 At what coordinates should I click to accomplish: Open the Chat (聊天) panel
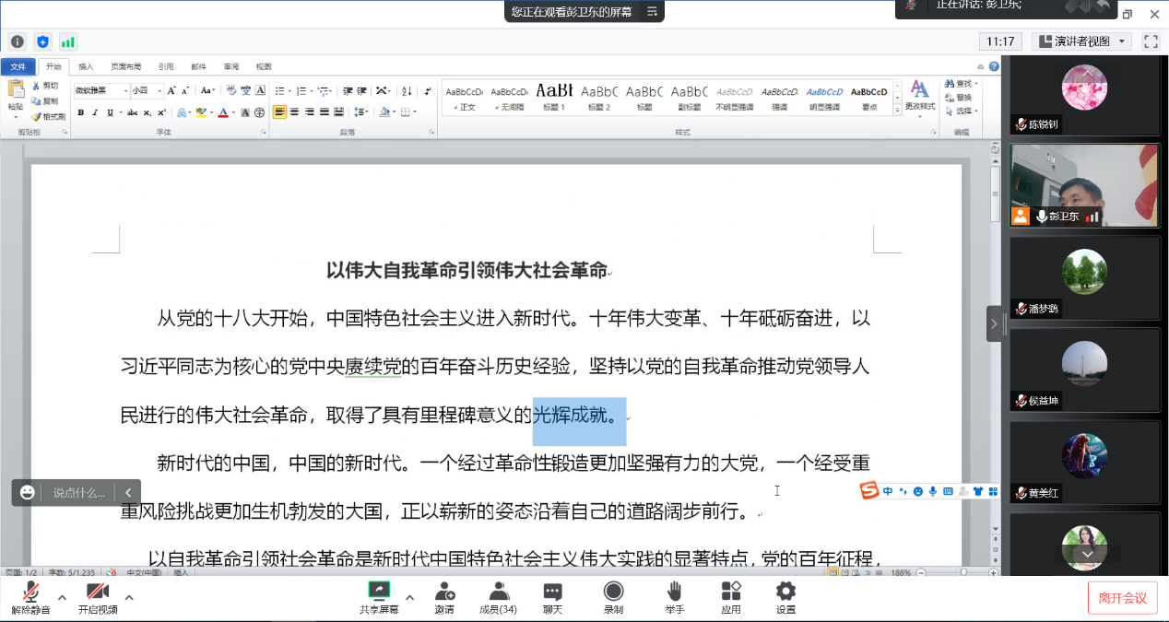pos(552,592)
